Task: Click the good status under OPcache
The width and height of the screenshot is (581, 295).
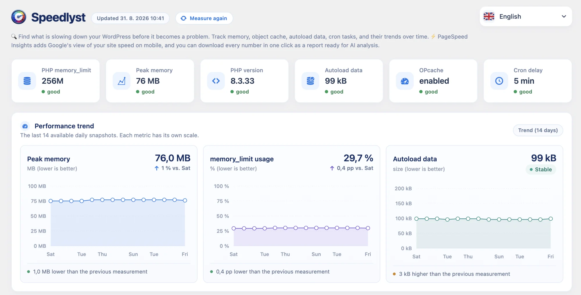Action: pyautogui.click(x=428, y=92)
